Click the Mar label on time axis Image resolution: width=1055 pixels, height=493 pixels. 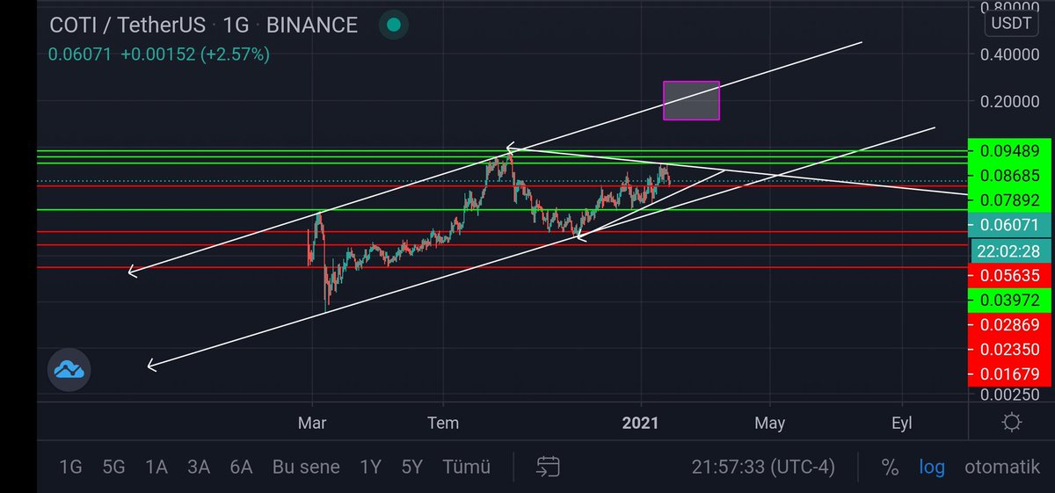click(x=312, y=423)
